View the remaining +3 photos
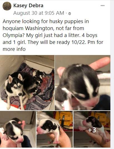This screenshot has width=114, height=149. point(92,129)
